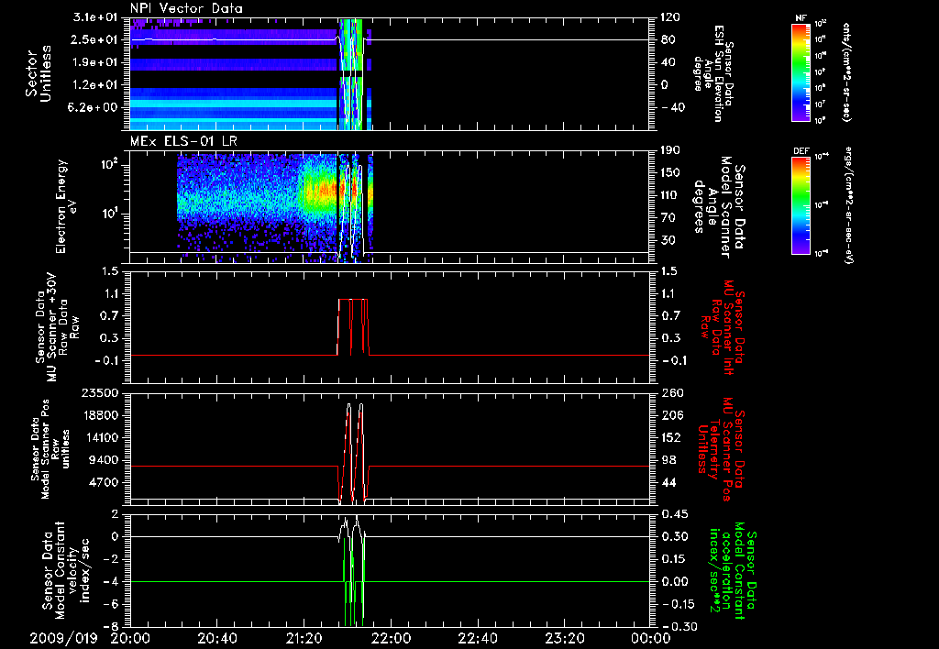Click the 190 scanner angle tick label
This screenshot has width=939, height=649.
670,150
